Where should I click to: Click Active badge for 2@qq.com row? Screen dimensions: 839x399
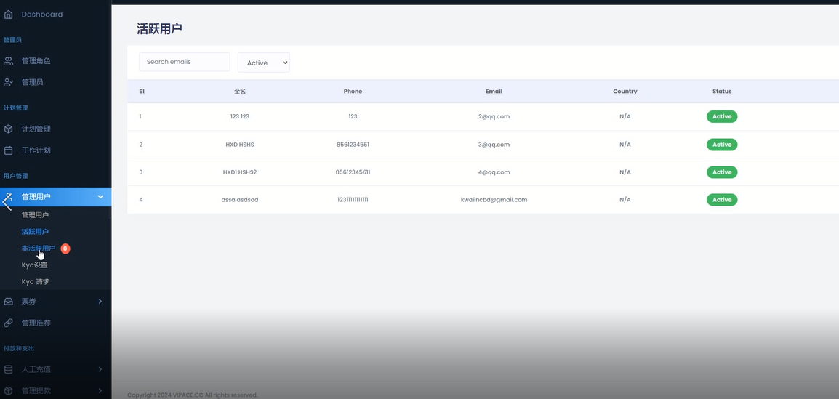pyautogui.click(x=722, y=116)
